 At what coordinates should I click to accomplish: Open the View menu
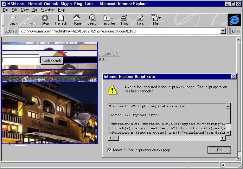25,10
